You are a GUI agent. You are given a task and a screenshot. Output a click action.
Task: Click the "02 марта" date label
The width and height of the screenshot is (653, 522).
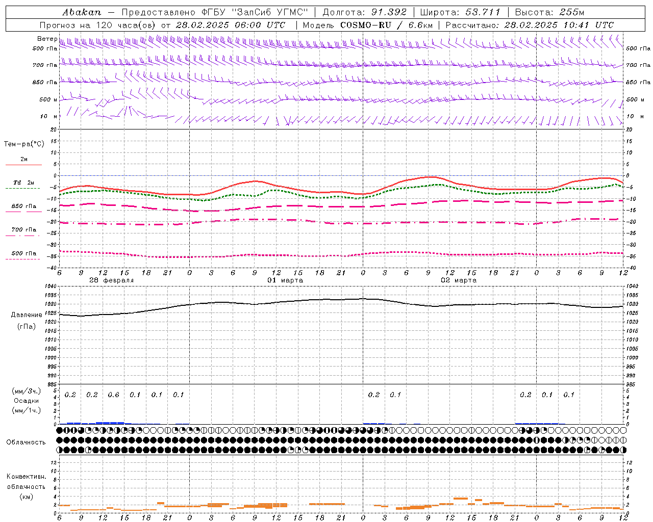pyautogui.click(x=459, y=280)
